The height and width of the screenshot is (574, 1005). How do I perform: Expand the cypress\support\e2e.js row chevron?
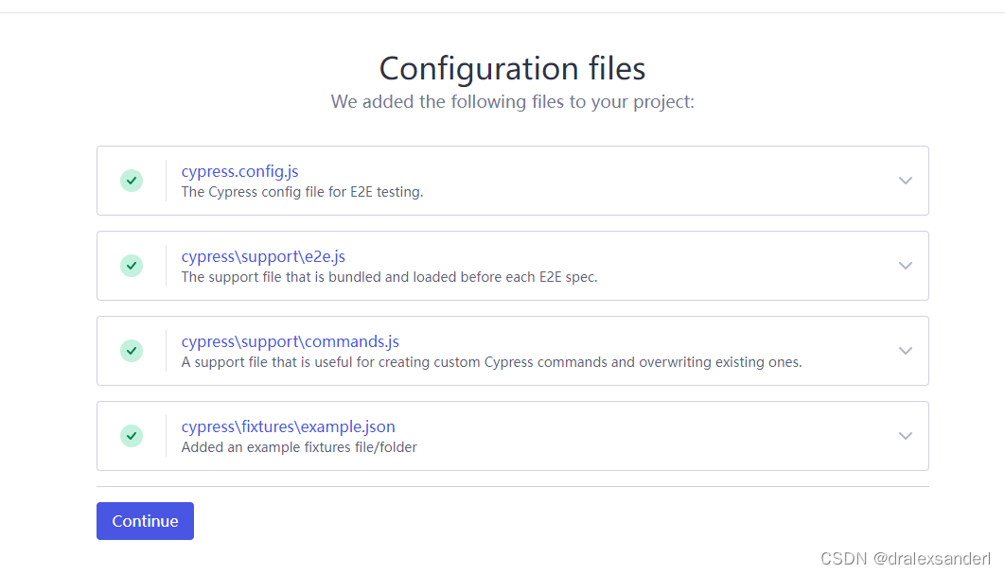click(x=905, y=266)
